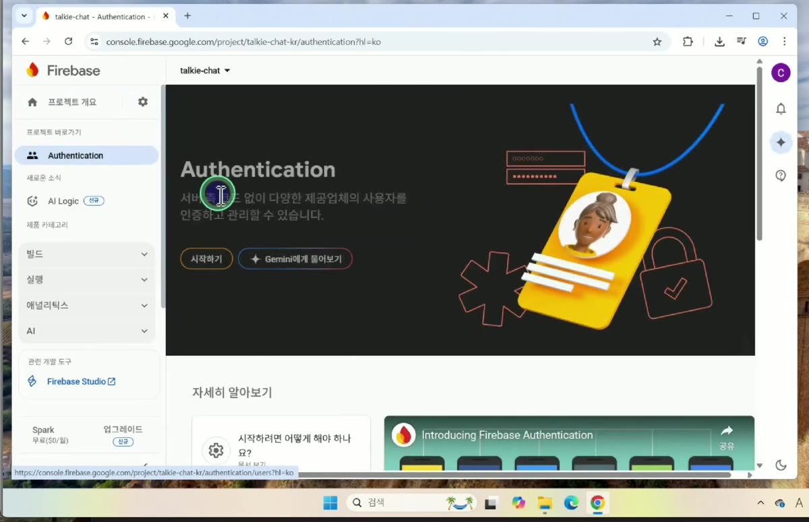This screenshot has height=522, width=809.
Task: Click the vertical page scrollbar thumb
Action: tap(759, 154)
